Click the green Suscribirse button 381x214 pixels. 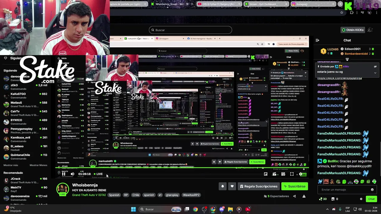click(295, 186)
